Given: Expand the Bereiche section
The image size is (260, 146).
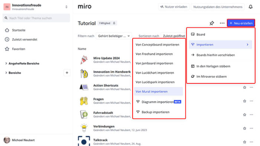Looking at the screenshot, I should point(6,73).
